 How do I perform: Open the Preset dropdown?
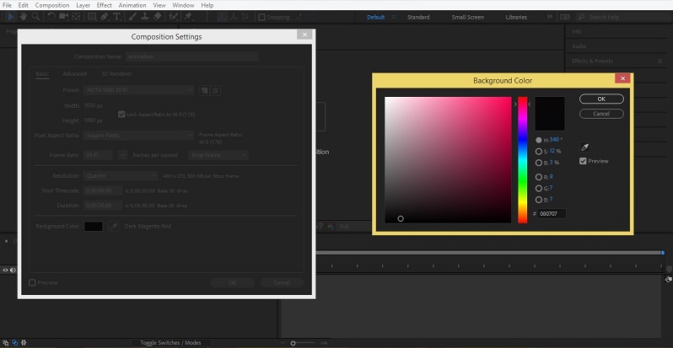(139, 90)
